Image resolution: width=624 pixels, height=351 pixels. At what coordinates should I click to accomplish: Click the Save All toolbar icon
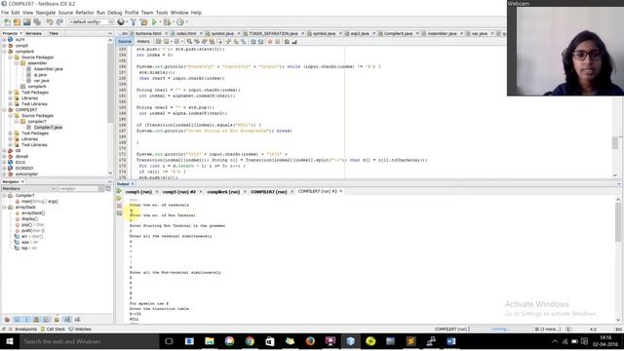pyautogui.click(x=37, y=22)
